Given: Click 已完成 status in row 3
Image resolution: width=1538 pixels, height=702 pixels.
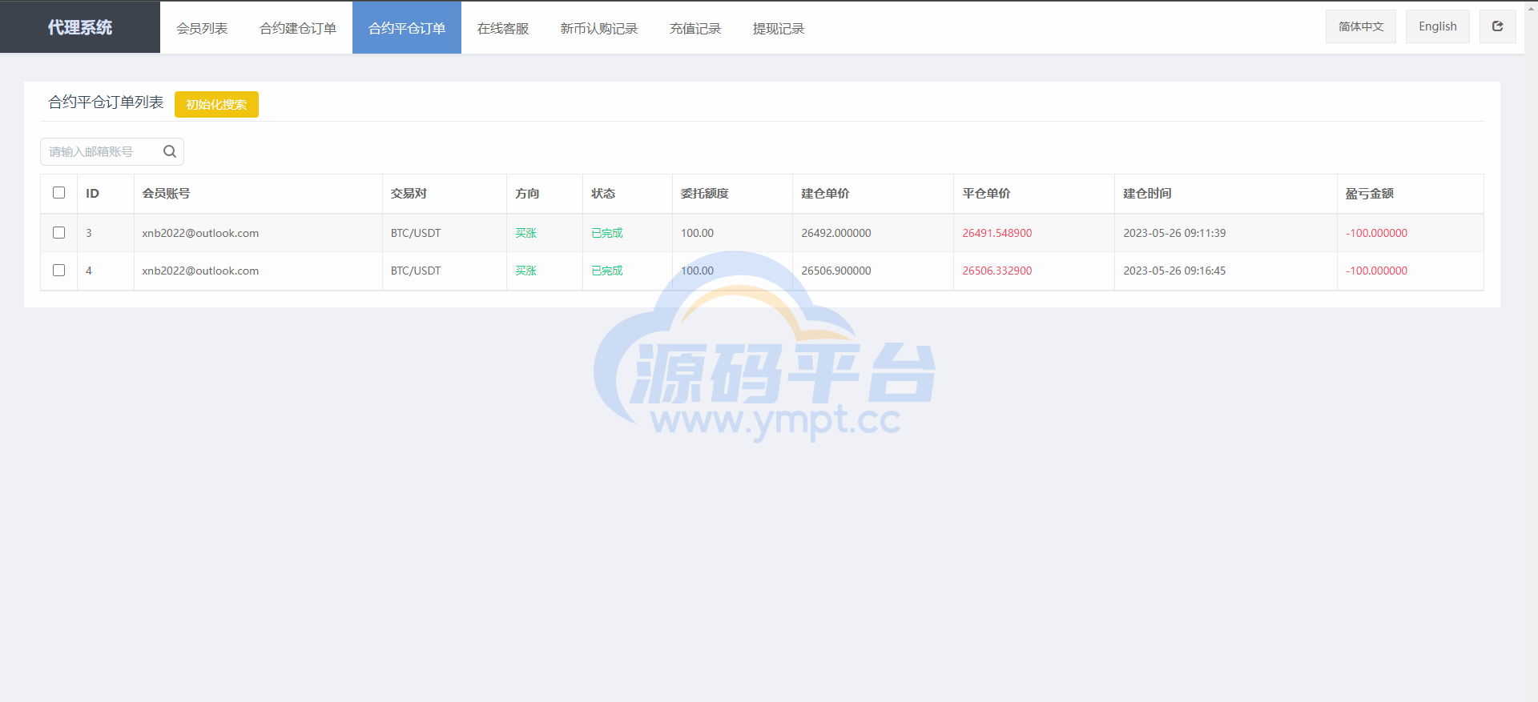Looking at the screenshot, I should [x=607, y=233].
